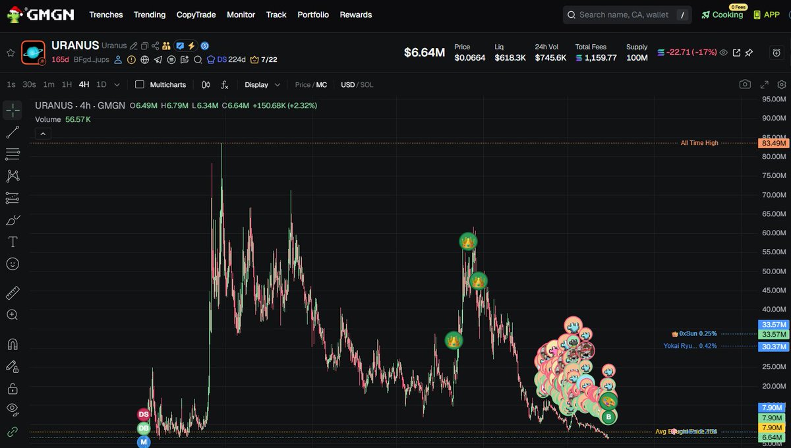Take a chart screenshot with camera icon

click(745, 84)
